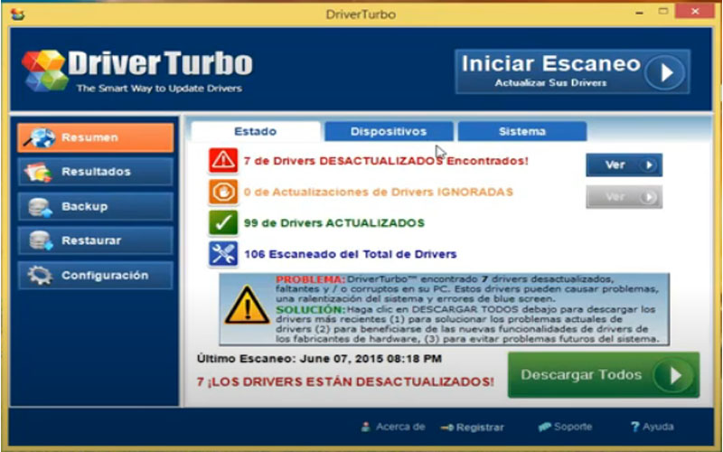The image size is (723, 452).
Task: Click '7 de Drivers DESACTUALIZADOS Encontrados!' text
Action: coord(386,161)
